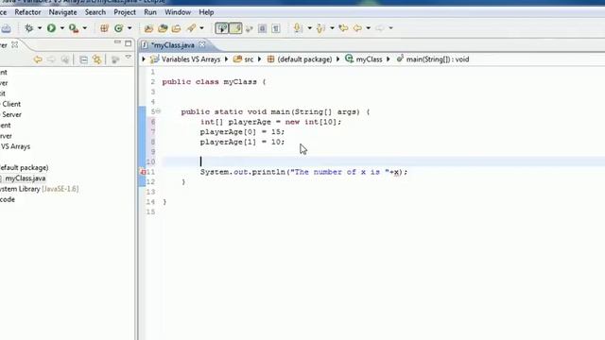Open the Back history dropdown arrow
The width and height of the screenshot is (605, 340).
[x=368, y=28]
